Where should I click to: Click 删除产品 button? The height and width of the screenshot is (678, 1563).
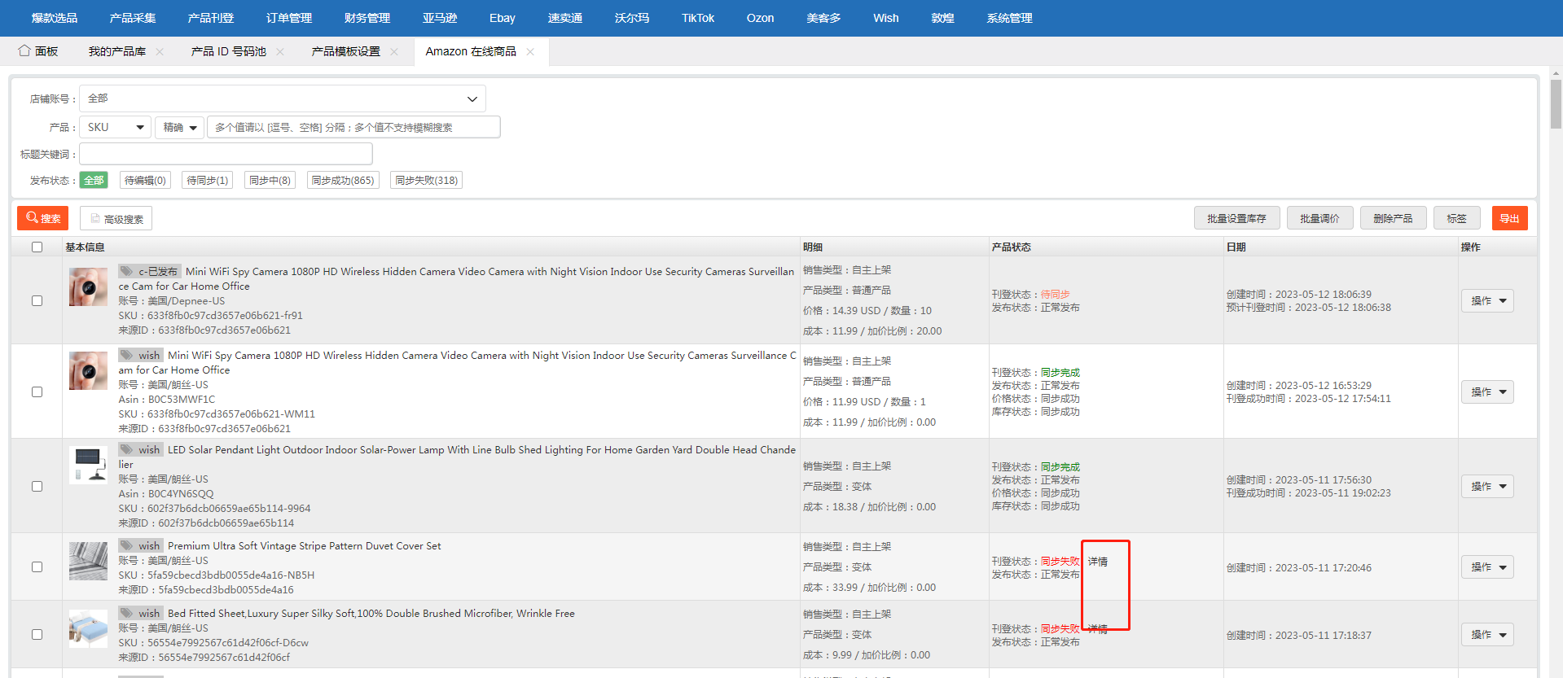coord(1394,218)
